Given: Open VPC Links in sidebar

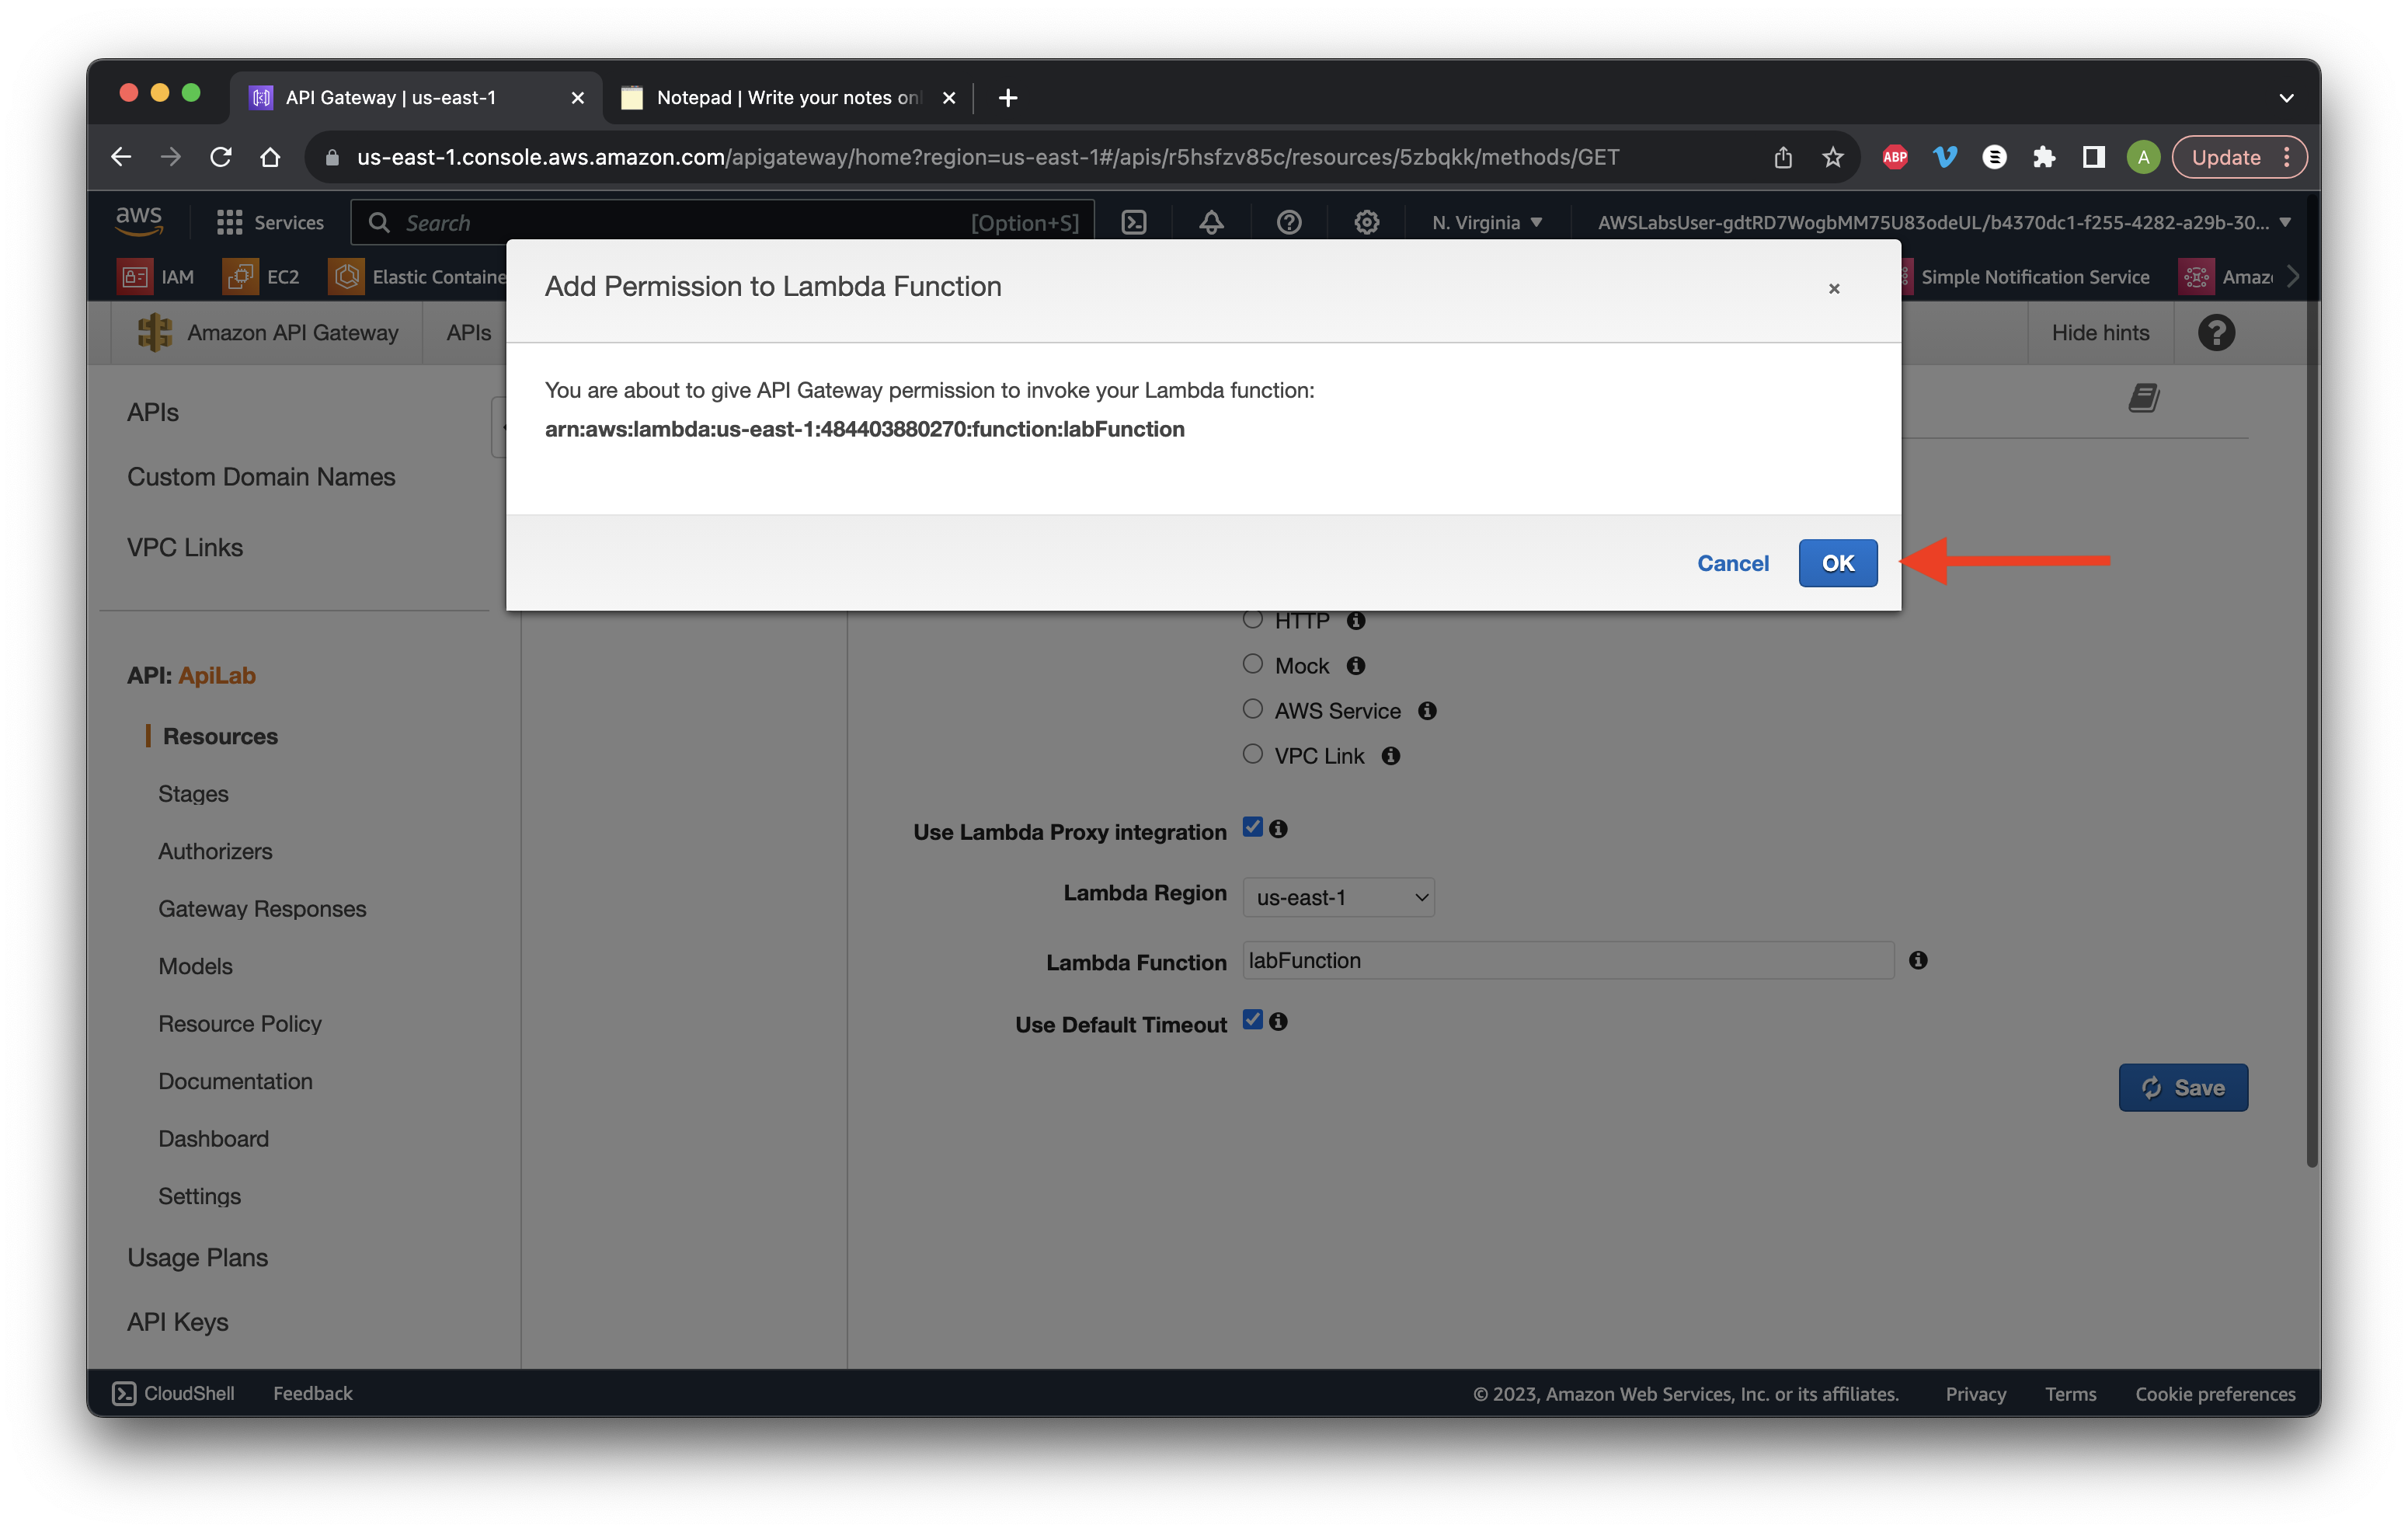Looking at the screenshot, I should click(184, 547).
